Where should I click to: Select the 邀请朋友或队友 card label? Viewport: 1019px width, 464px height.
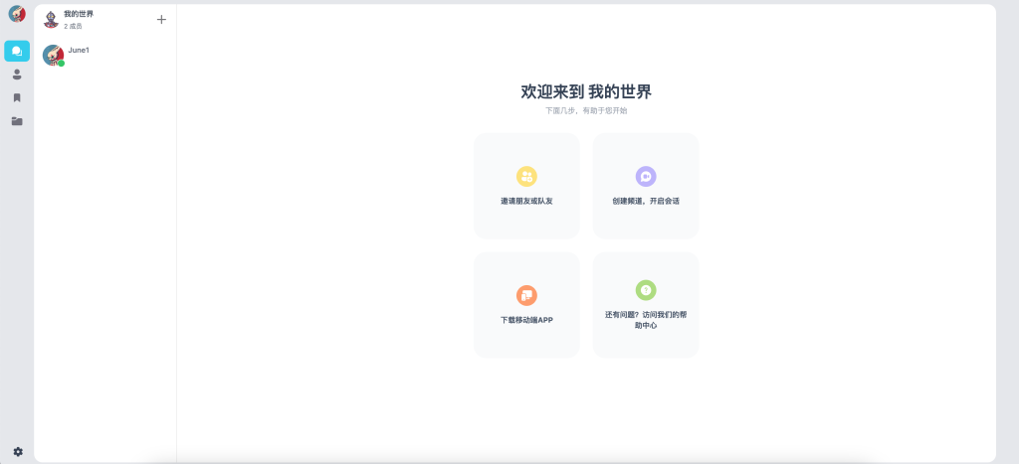point(526,201)
